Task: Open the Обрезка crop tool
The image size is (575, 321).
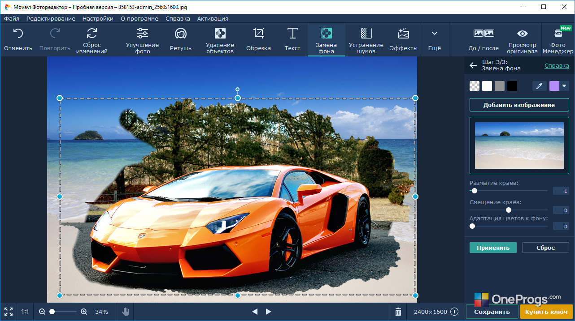Action: (258, 39)
